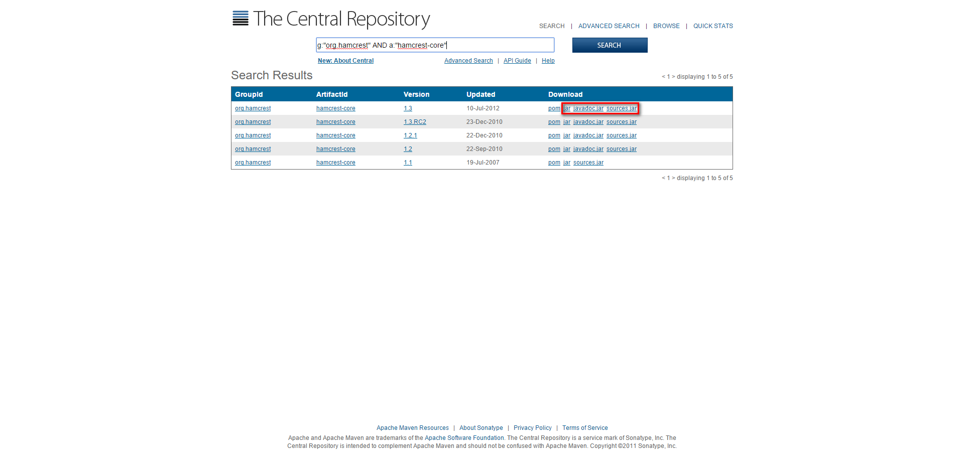The height and width of the screenshot is (457, 964).
Task: Open the New: About Central link
Action: [x=345, y=61]
